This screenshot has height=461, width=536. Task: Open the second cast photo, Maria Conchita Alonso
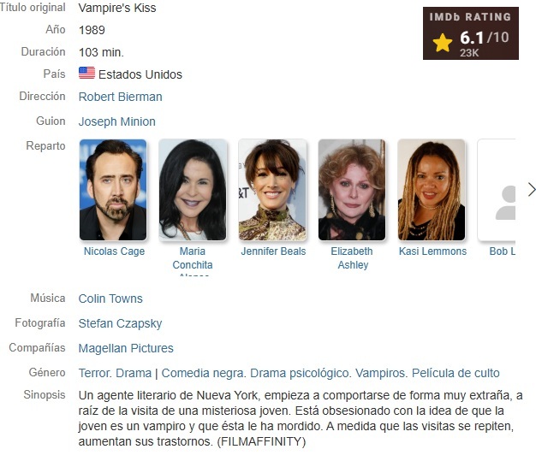[x=193, y=190]
